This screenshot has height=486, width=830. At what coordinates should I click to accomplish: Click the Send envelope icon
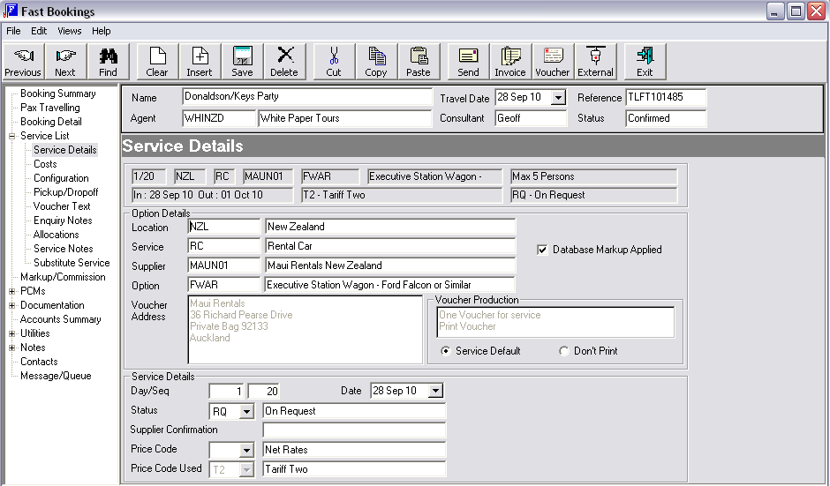click(469, 61)
